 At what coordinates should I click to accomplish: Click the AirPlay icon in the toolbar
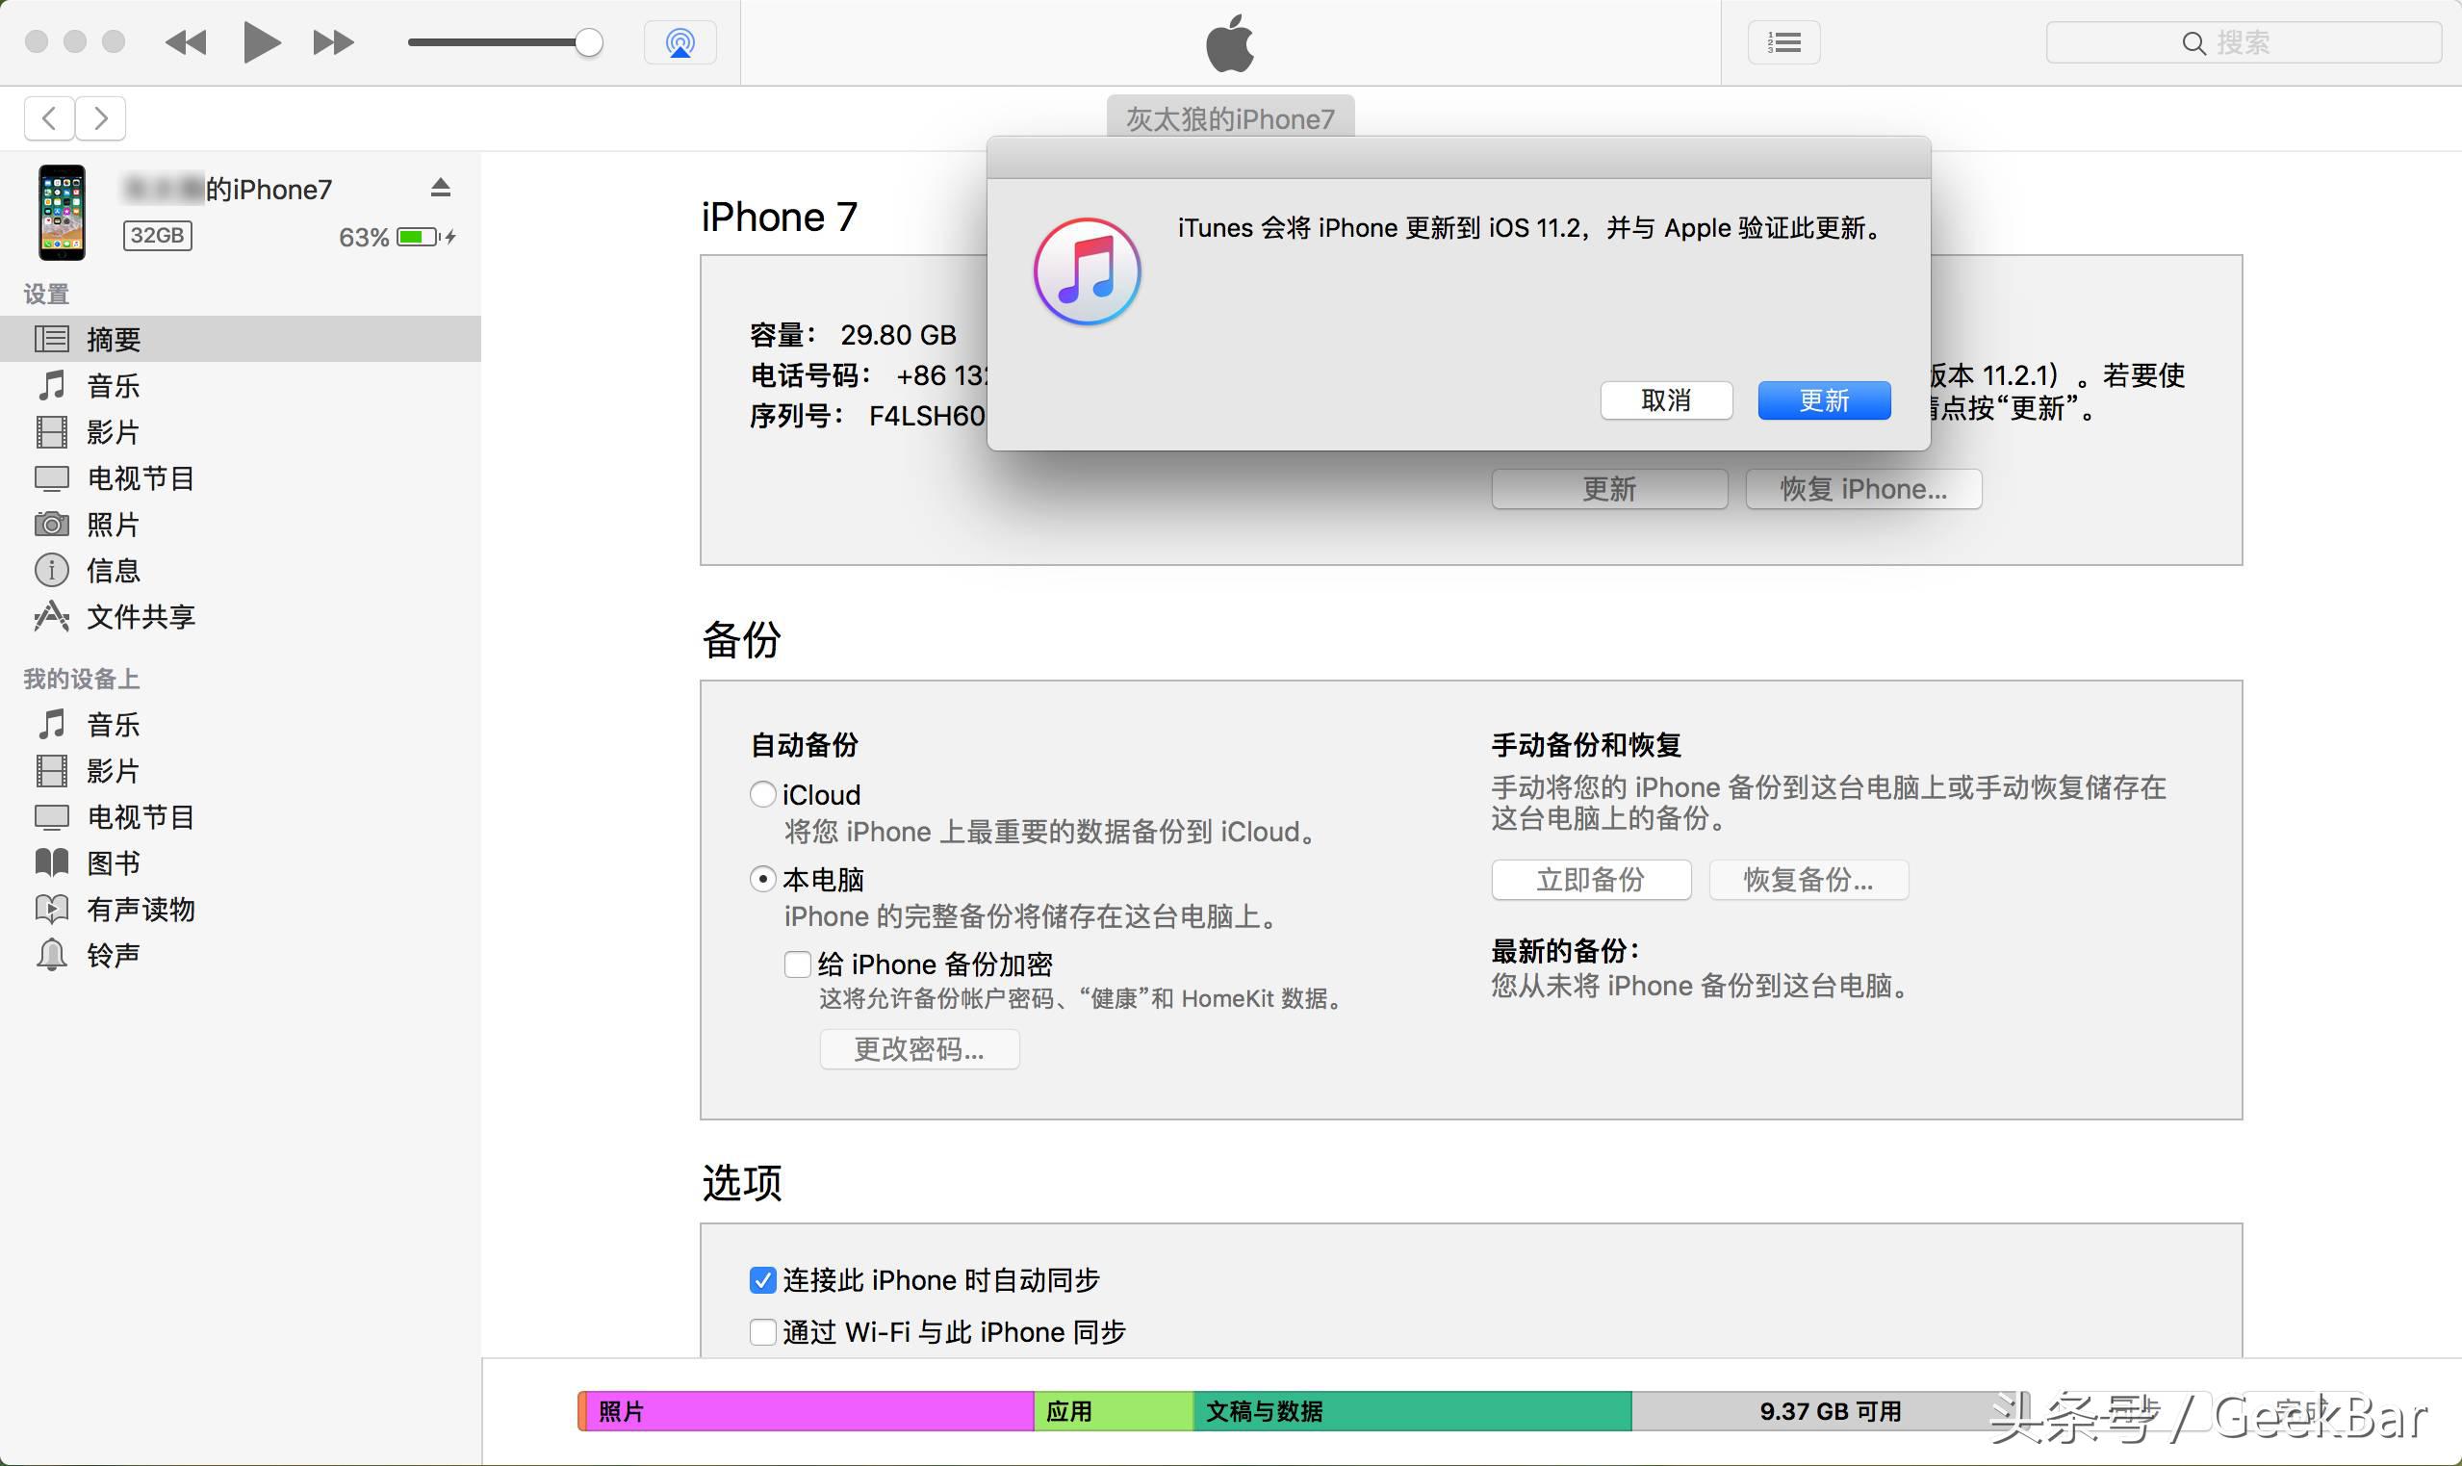(x=680, y=41)
